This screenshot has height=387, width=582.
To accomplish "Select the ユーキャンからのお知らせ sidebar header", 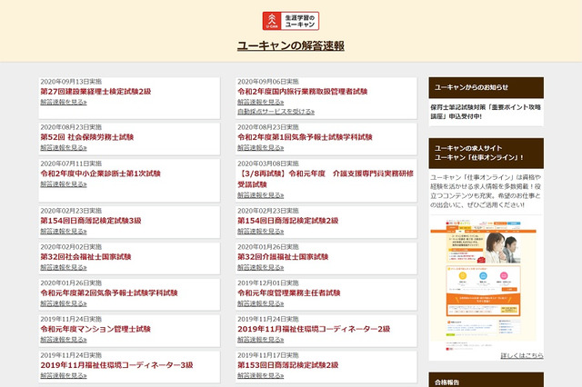I will 487,87.
